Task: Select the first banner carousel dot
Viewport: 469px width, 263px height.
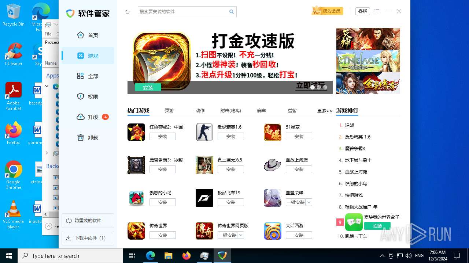Action: pos(313,87)
